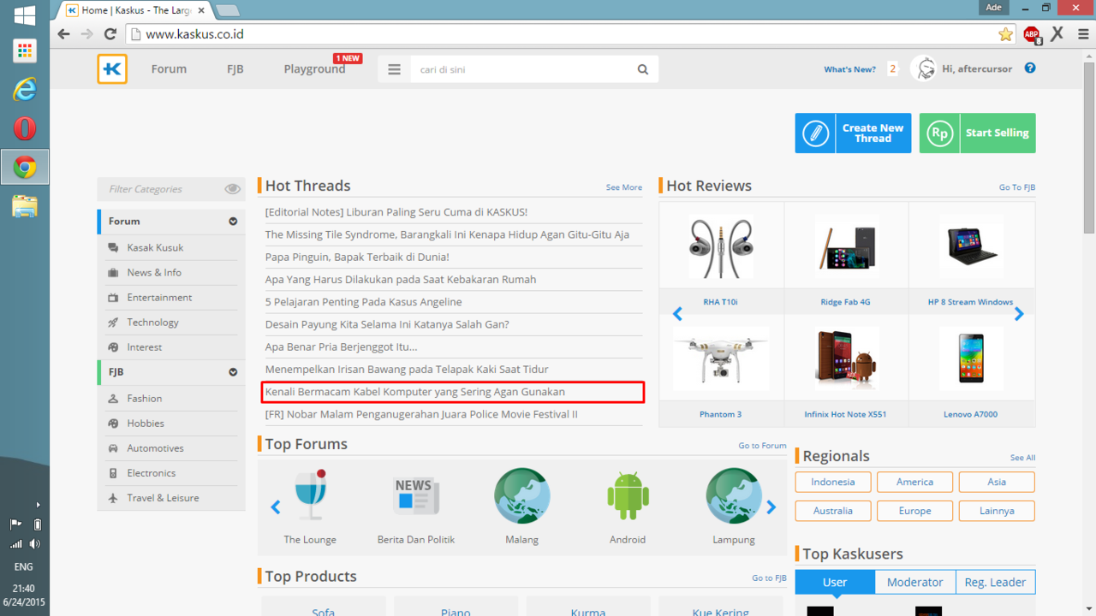Open File Explorer from taskbar

[x=25, y=206]
